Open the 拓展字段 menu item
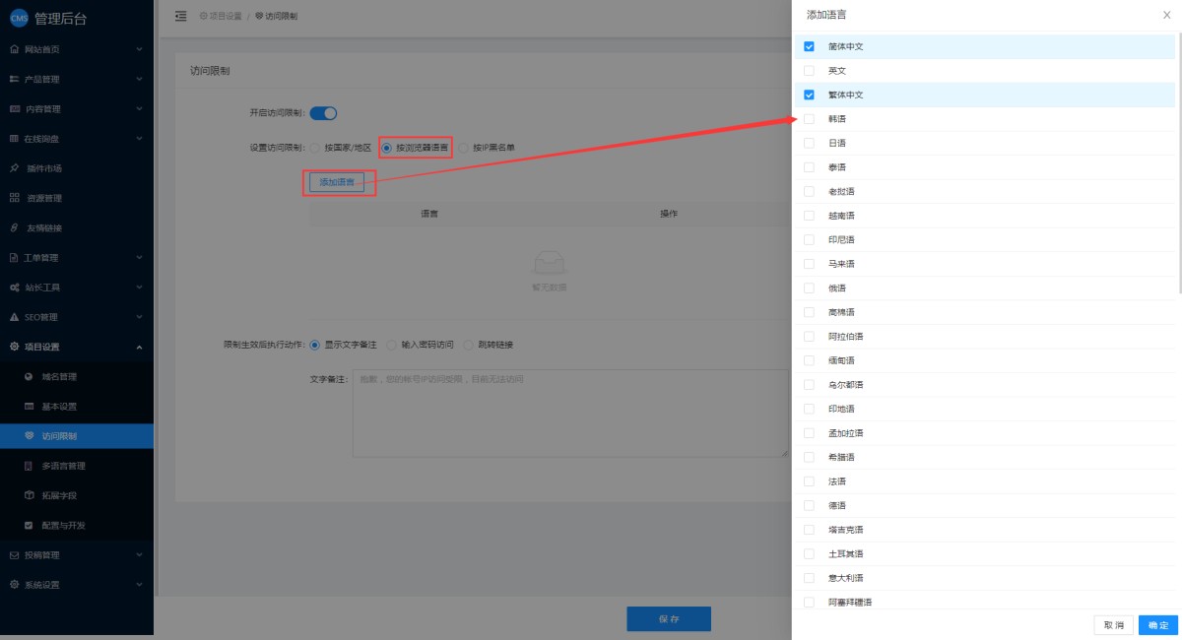This screenshot has height=640, width=1182. pos(58,495)
